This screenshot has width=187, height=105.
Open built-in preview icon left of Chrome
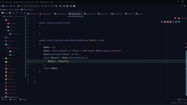coord(162,22)
